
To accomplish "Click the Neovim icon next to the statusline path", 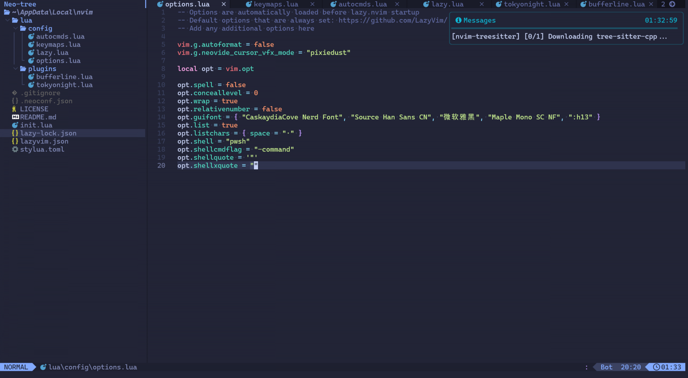I will [x=43, y=367].
